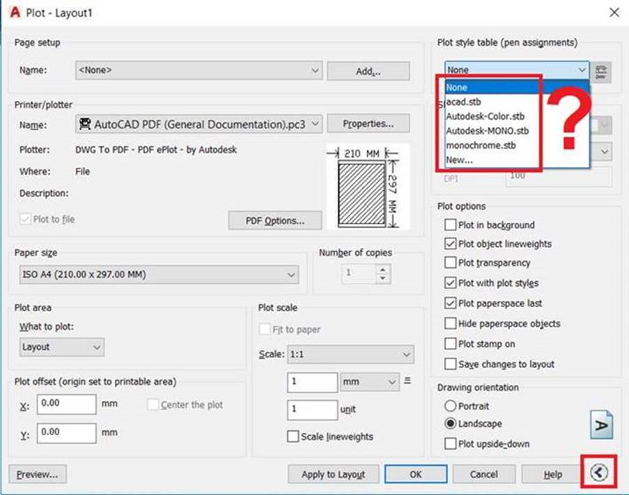Viewport: 629px width, 495px height.
Task: Click the PDF Options button
Action: coord(275,221)
